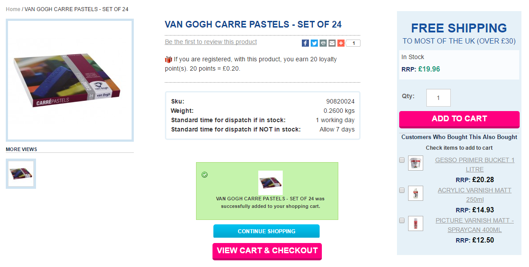Check the Acrylic Varnish Matt 250ml box
Screen dimensions: 529x267
[x=402, y=190]
